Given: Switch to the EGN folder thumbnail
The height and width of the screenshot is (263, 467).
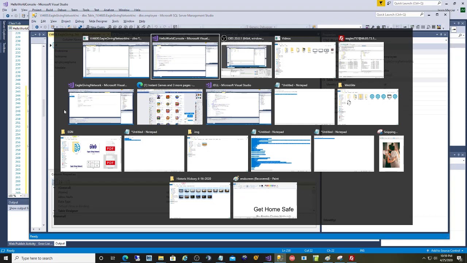Looking at the screenshot, I should coord(91,154).
